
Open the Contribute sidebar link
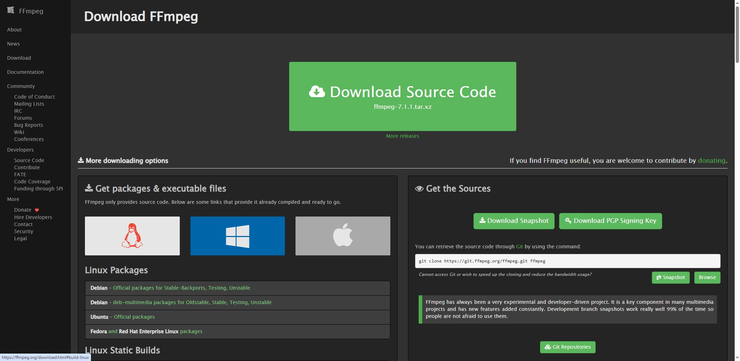click(x=27, y=167)
